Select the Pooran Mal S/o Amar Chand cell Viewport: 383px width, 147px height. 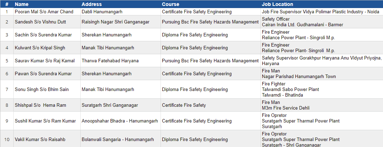(44, 12)
